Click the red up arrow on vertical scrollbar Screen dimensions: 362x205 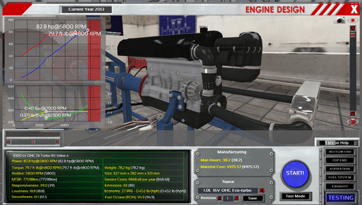353,29
